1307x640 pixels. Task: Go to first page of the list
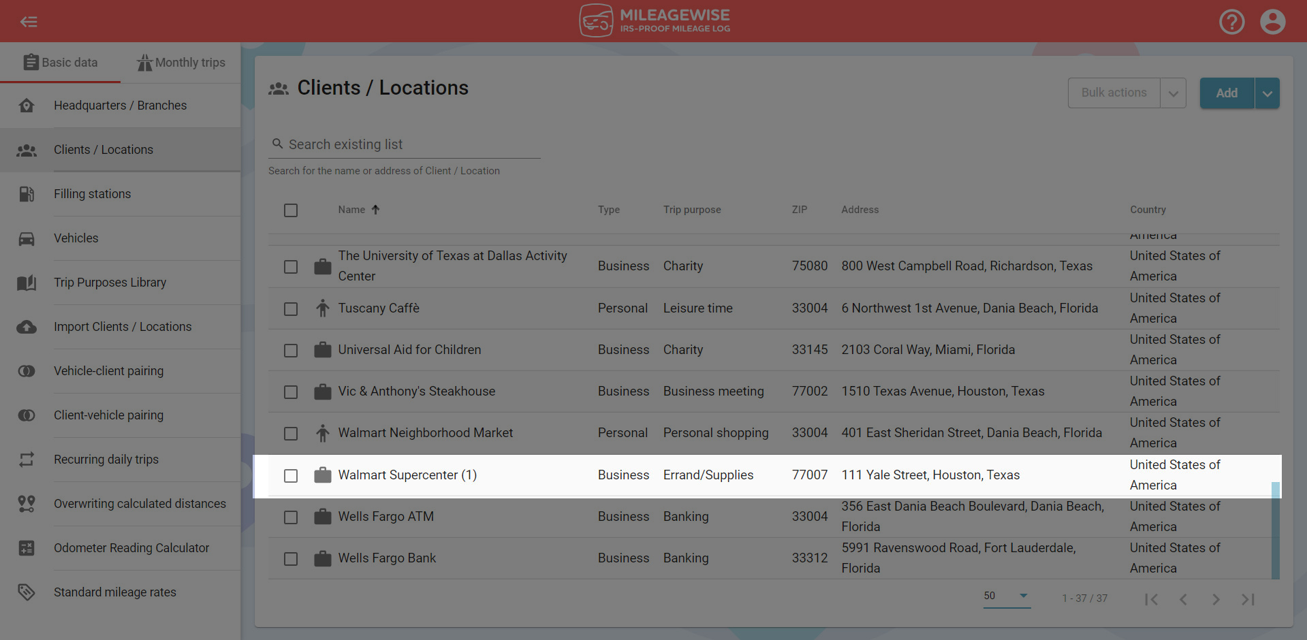pyautogui.click(x=1151, y=599)
